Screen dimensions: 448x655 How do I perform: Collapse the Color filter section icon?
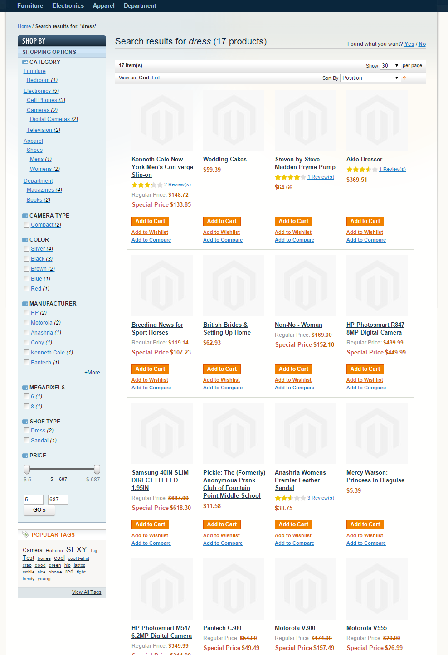tap(25, 240)
